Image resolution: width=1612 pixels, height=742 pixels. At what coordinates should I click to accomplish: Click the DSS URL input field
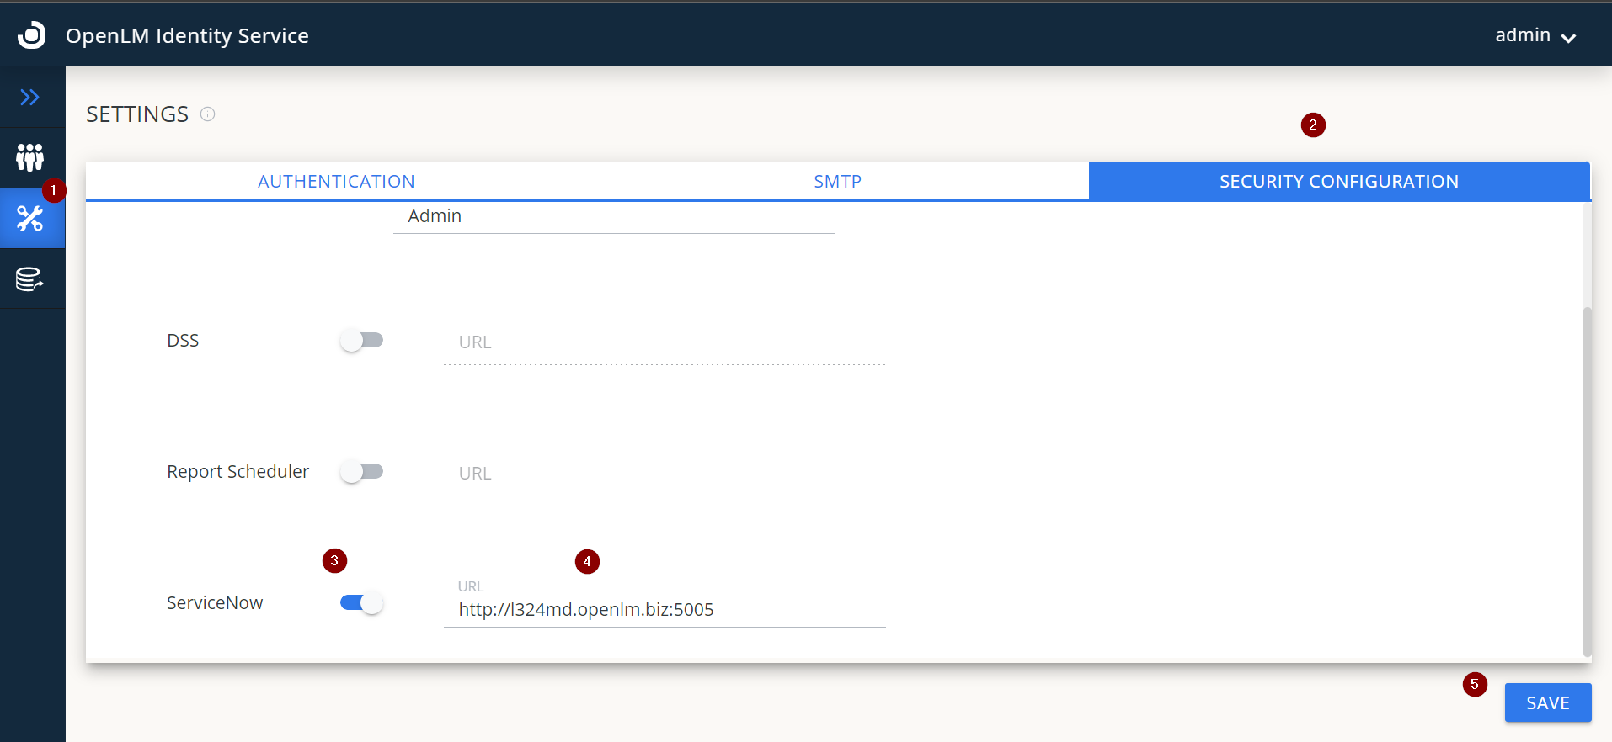pyautogui.click(x=664, y=343)
